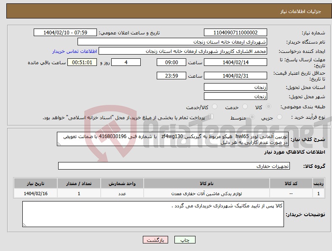Click the توضیحات خریدار text area
This screenshot has height=251, width=332.
pos(153,214)
